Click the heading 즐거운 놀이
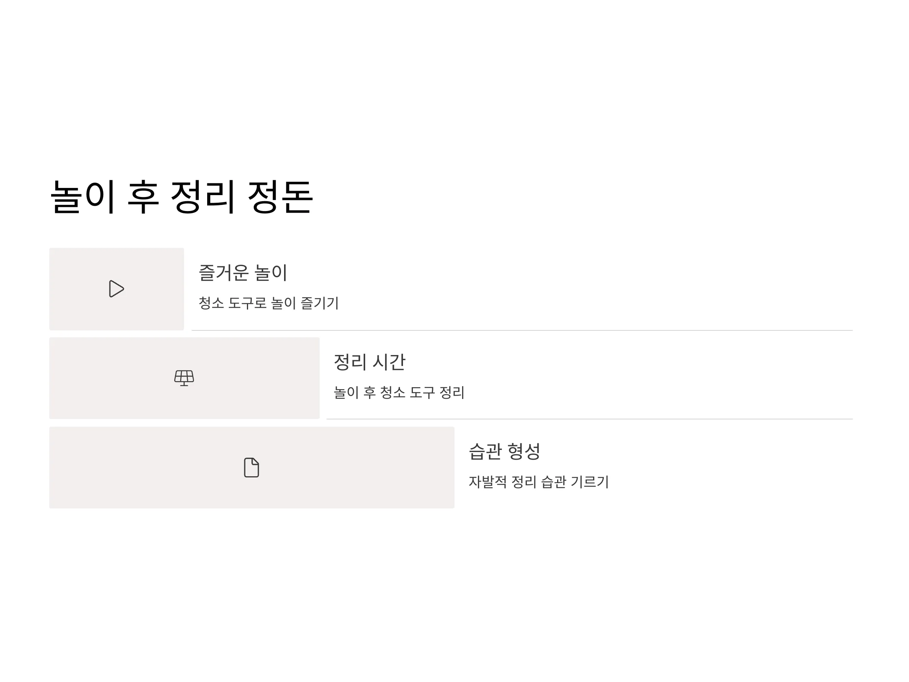Screen dimensions: 909x682 pos(243,272)
